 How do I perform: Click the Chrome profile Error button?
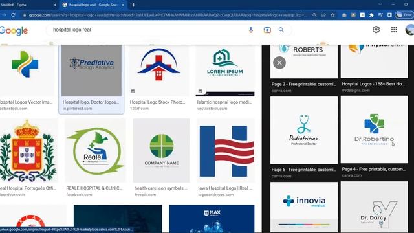pyautogui.click(x=404, y=15)
